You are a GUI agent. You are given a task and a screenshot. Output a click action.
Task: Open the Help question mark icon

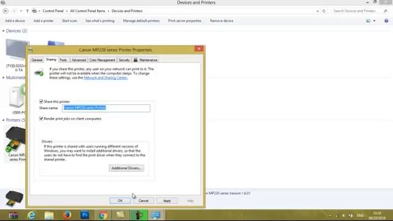coord(386,21)
